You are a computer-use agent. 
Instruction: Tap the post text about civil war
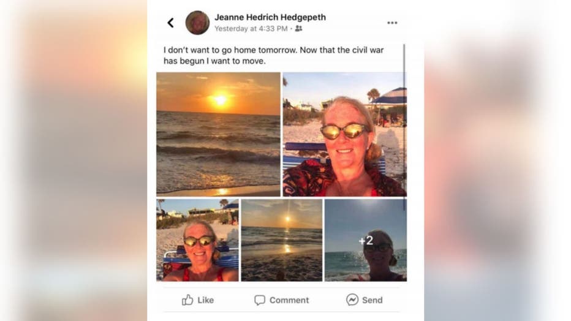tap(273, 55)
